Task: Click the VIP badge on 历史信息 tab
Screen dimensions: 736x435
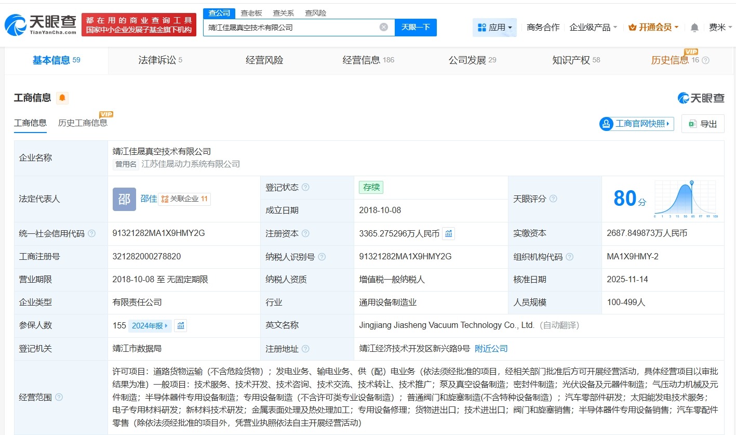Action: click(691, 52)
